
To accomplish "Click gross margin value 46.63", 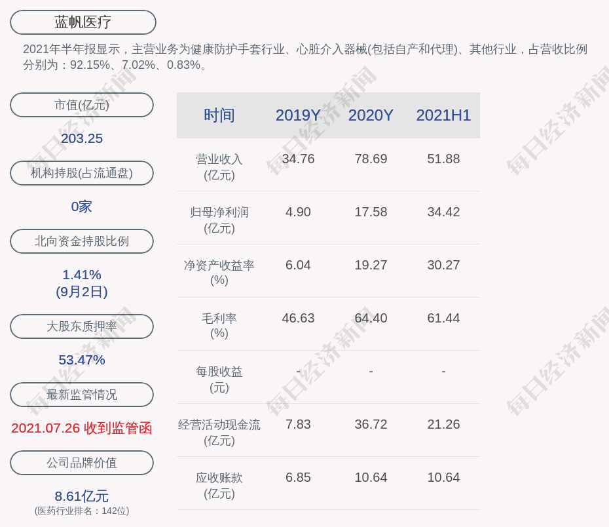I will [x=298, y=319].
